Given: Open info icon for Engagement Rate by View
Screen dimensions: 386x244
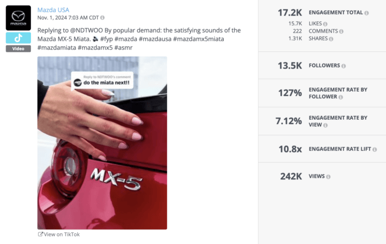Looking at the screenshot, I should click(x=325, y=125).
